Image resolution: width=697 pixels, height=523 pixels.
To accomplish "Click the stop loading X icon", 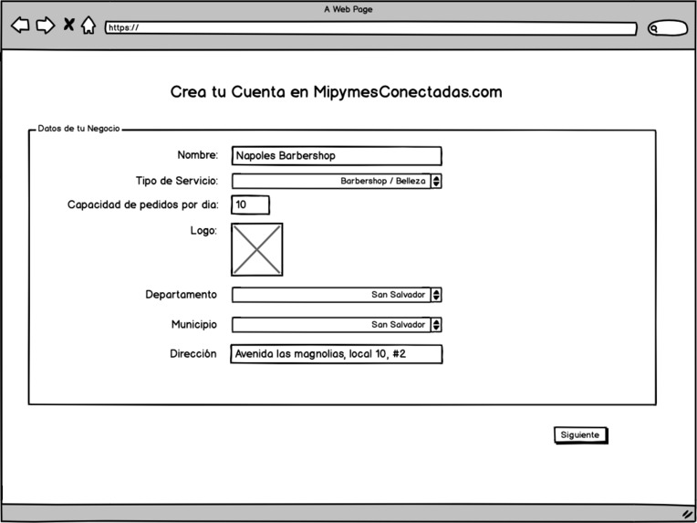I will click(x=68, y=25).
